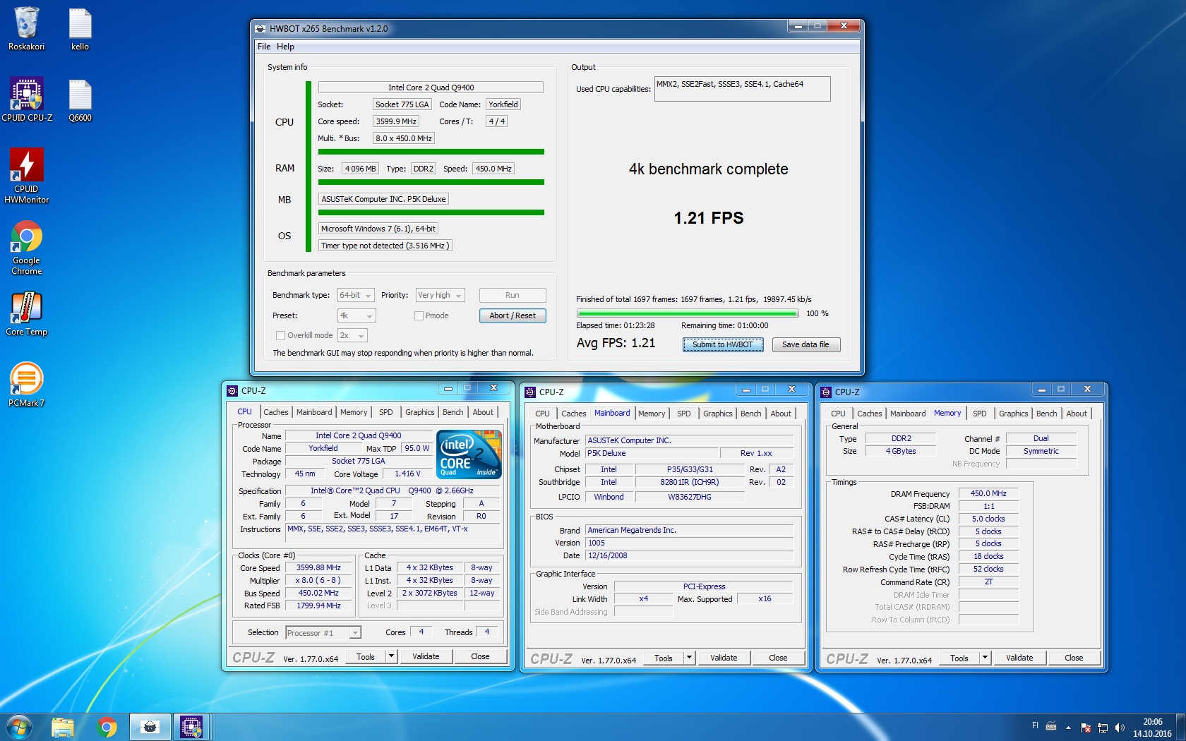1186x741 pixels.
Task: Open the Q6600 file on desktop
Action: 80,100
